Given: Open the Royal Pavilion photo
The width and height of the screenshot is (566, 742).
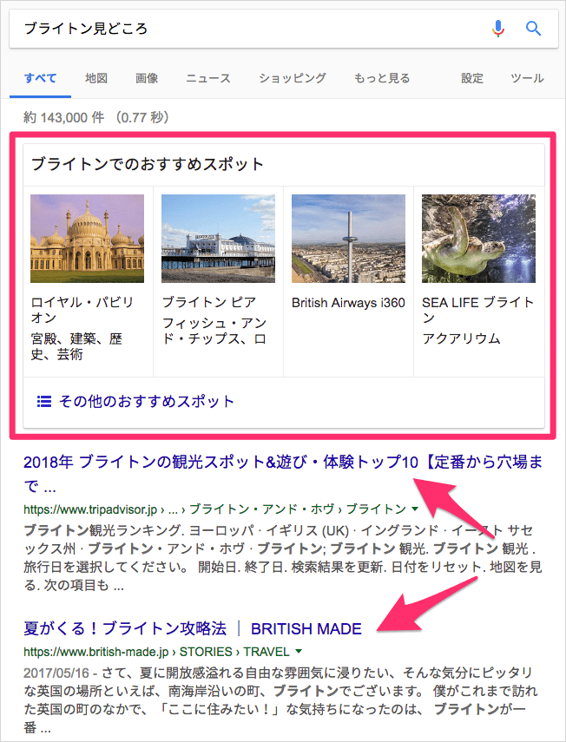Looking at the screenshot, I should (87, 239).
